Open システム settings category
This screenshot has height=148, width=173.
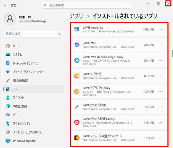click(34, 54)
